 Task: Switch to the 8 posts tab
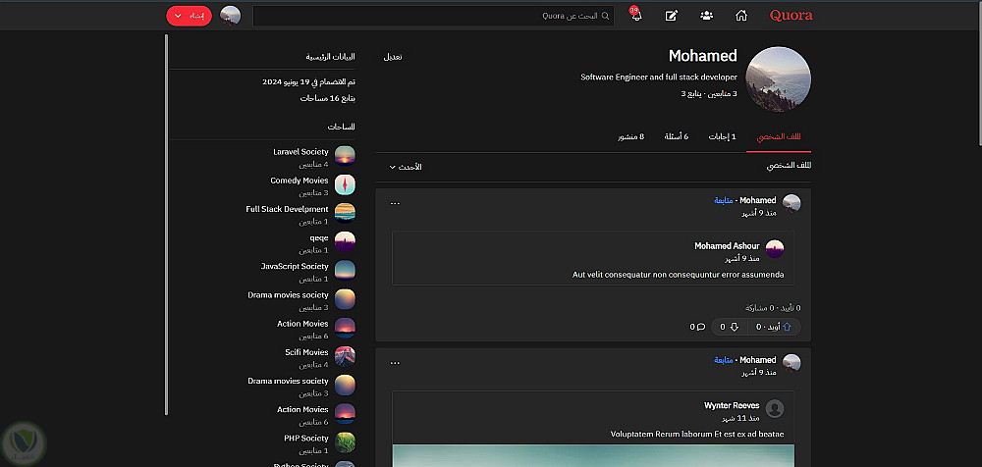pos(631,137)
